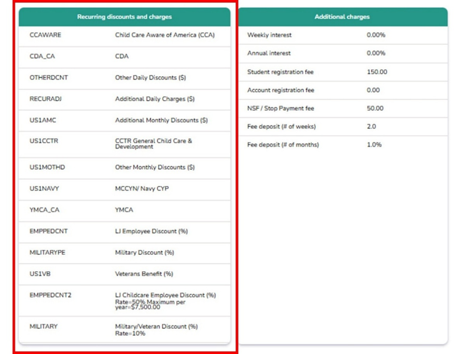474x354 pixels.
Task: Click the Recurring discounts and charges header
Action: tap(124, 17)
